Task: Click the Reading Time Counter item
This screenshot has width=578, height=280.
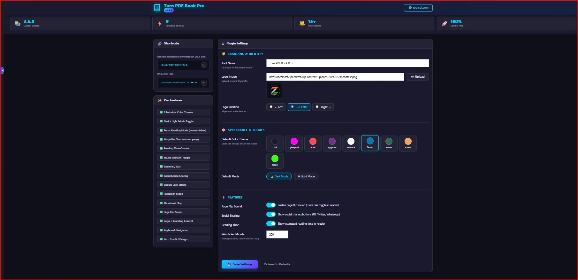Action: [x=183, y=148]
